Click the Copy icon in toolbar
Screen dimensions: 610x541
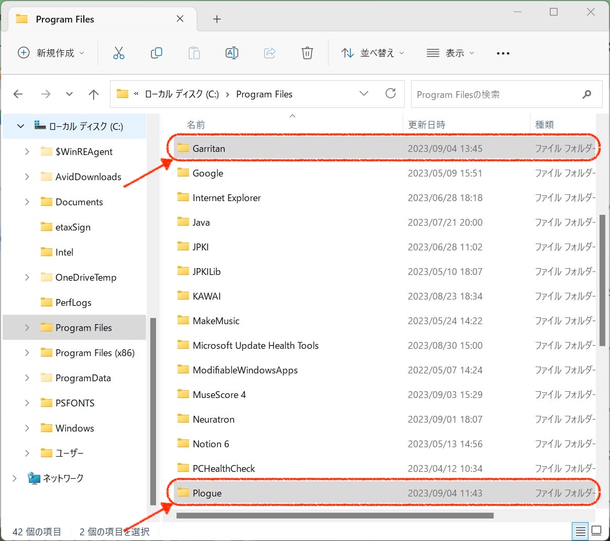pyautogui.click(x=157, y=53)
